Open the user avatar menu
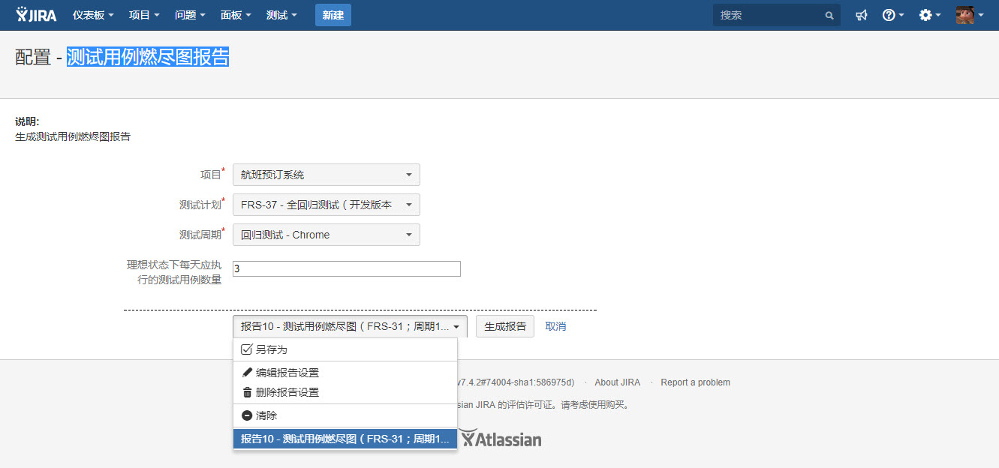This screenshot has width=999, height=468. [969, 15]
